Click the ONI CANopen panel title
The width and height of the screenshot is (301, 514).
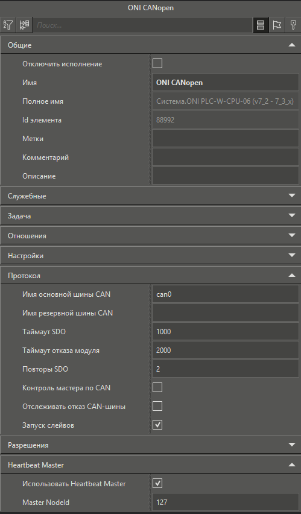(151, 8)
